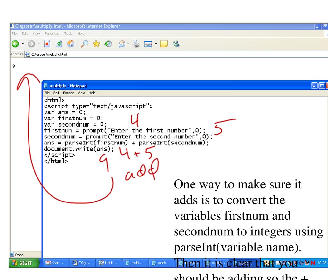Click the green Back arrow in Internet Explorer
The height and width of the screenshot is (280, 328).
pyautogui.click(x=15, y=44)
